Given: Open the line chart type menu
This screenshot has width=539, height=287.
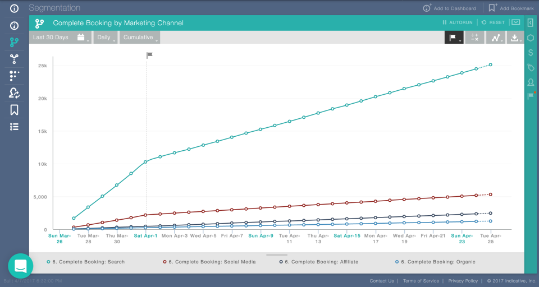Looking at the screenshot, I should point(496,38).
